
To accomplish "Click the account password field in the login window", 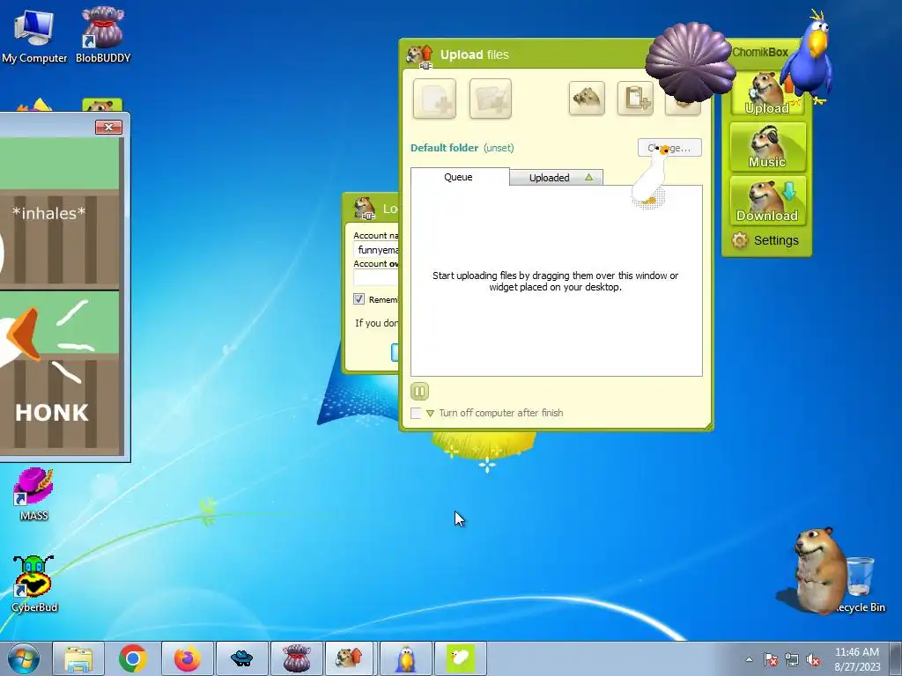I will 377,277.
